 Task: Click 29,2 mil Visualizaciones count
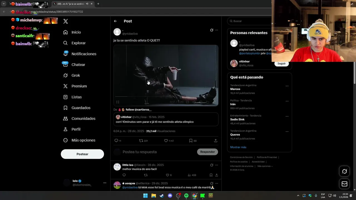tap(161, 131)
